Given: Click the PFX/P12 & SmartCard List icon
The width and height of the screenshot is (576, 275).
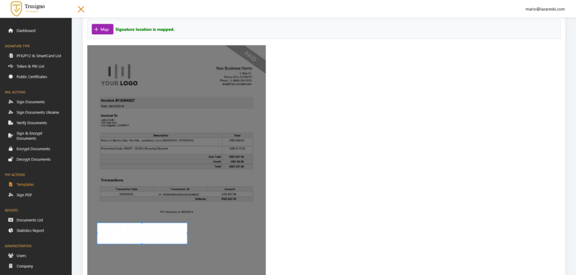Looking at the screenshot, I should [11, 56].
